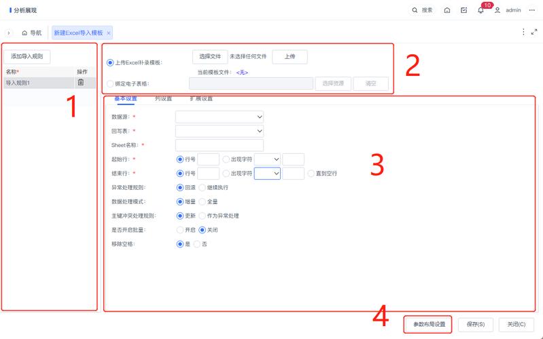Image resolution: width=543 pixels, height=339 pixels.
Task: Open the header three-dot more menu
Action: click(532, 10)
